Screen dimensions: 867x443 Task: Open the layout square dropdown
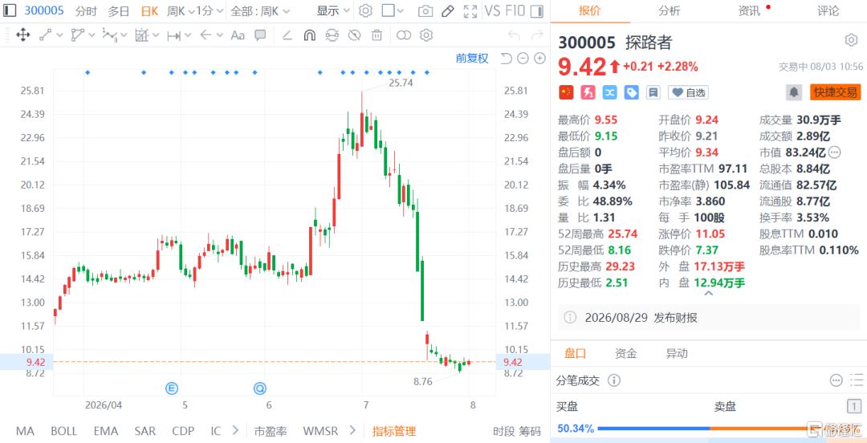pos(393,10)
